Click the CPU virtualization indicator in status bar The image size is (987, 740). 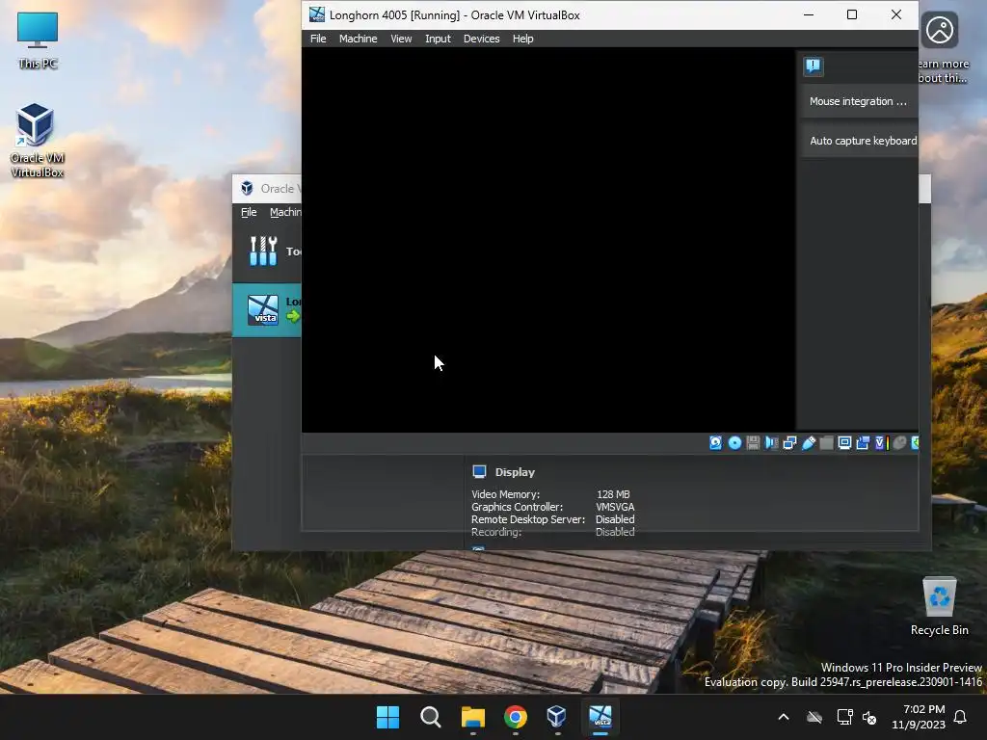tap(881, 443)
